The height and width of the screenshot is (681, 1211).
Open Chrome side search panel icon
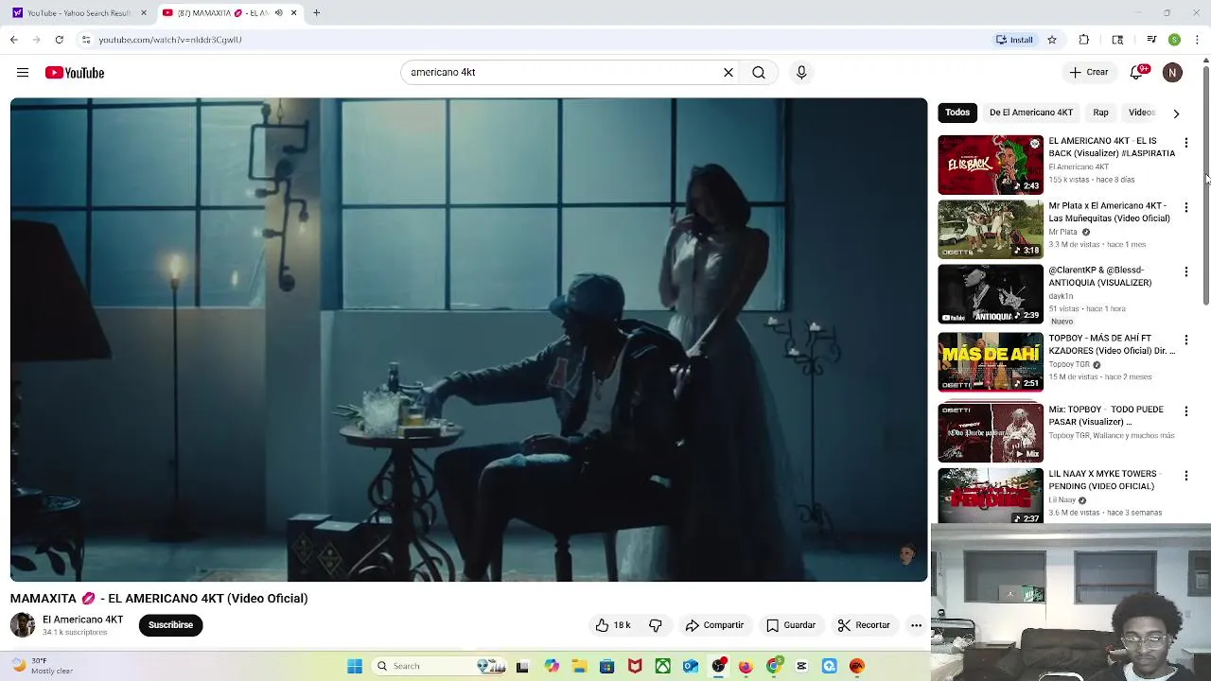[x=1117, y=40]
